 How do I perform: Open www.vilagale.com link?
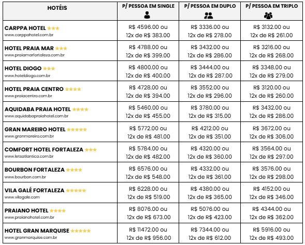pyautogui.click(x=22, y=197)
